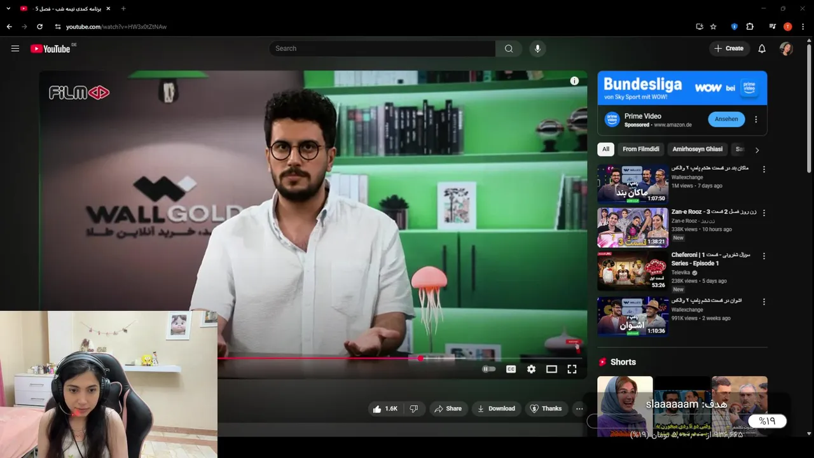The width and height of the screenshot is (814, 458).
Task: Toggle closed captions CC
Action: coord(511,369)
